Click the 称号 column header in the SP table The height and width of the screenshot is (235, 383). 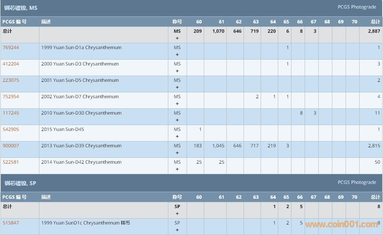tap(177, 197)
